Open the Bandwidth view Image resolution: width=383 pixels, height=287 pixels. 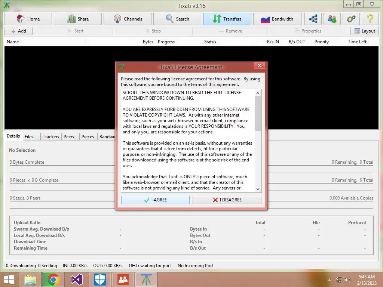point(277,19)
